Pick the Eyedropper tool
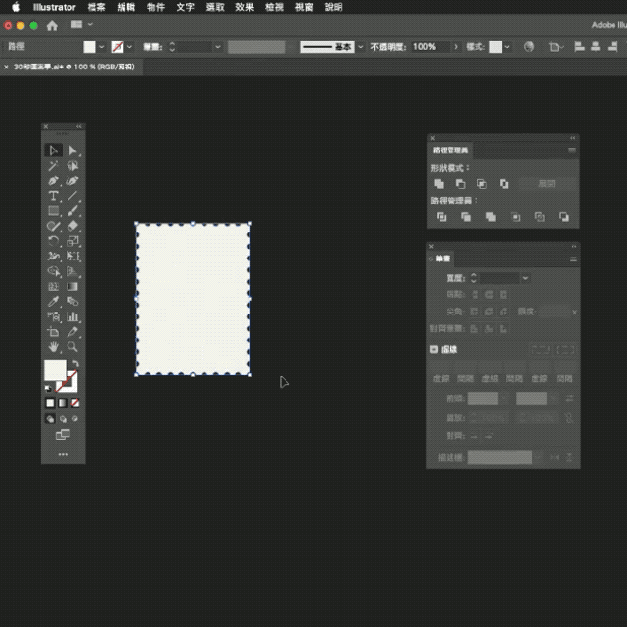The height and width of the screenshot is (627, 627). (x=54, y=301)
